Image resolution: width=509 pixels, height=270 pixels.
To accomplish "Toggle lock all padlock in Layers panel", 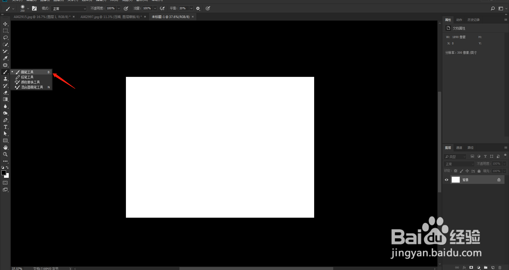I will click(x=479, y=171).
